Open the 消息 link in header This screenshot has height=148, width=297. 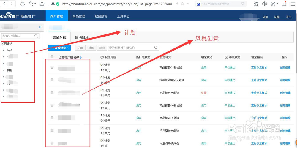tap(265, 17)
